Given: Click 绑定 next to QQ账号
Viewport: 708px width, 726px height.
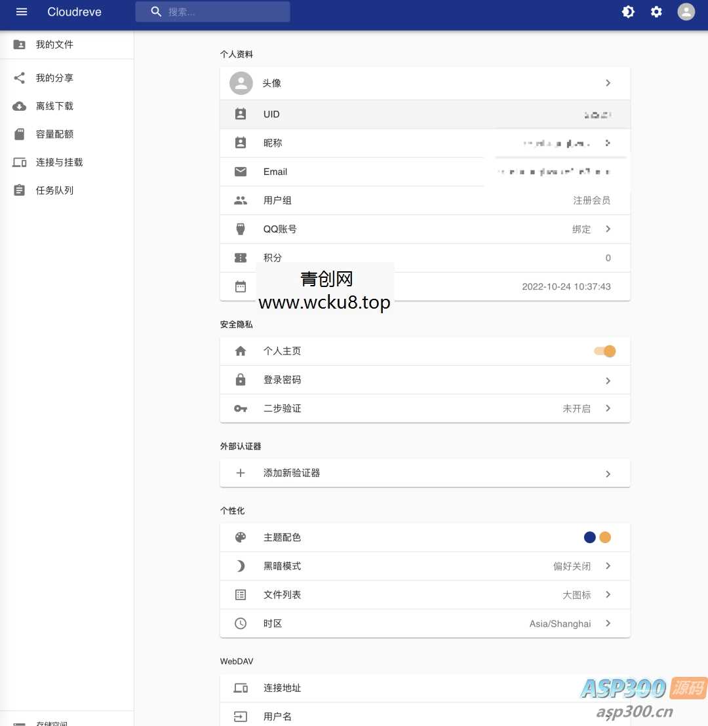Looking at the screenshot, I should pos(581,229).
